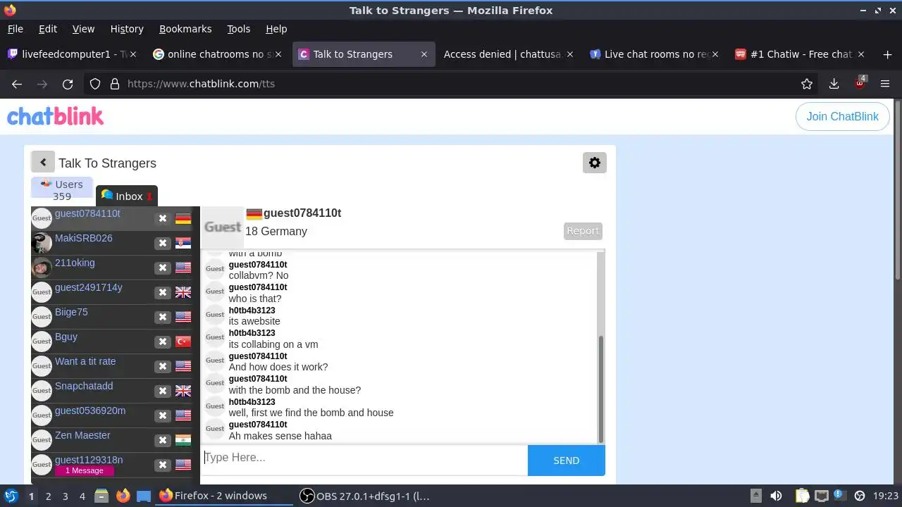Remove Zen Maester conversation with its X
The width and height of the screenshot is (902, 507).
163,440
